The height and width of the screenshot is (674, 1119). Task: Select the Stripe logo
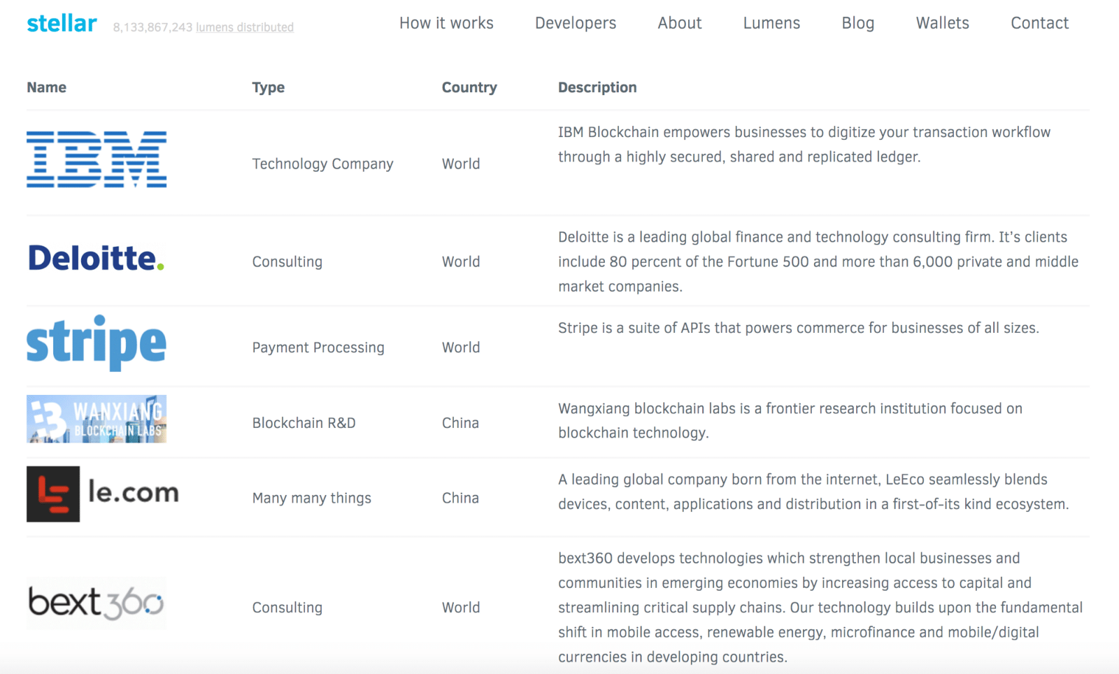pos(97,343)
